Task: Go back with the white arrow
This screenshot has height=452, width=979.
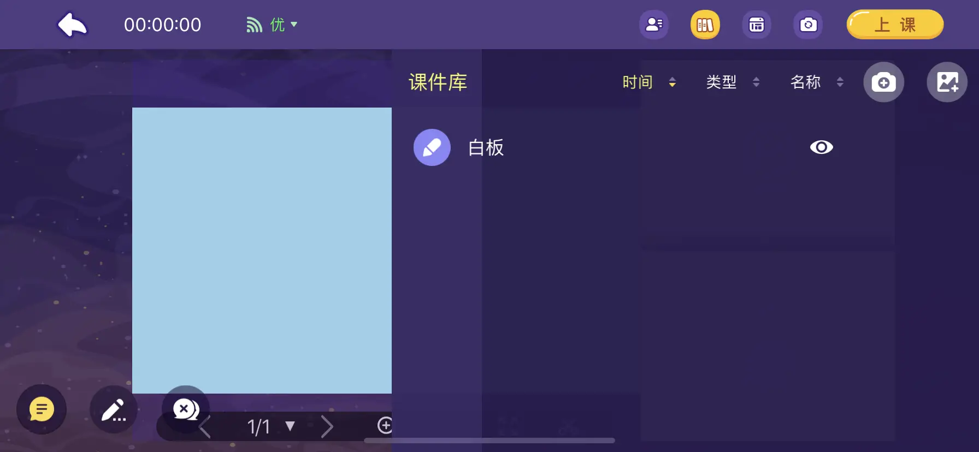Action: pyautogui.click(x=73, y=25)
